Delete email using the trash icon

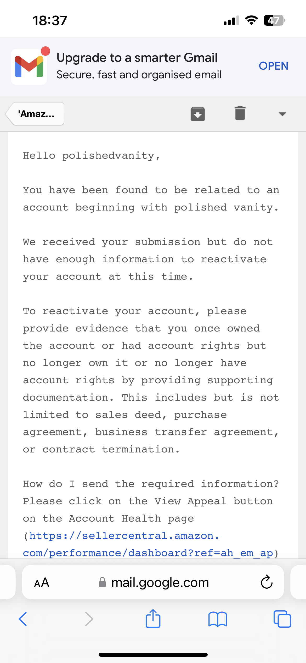pyautogui.click(x=240, y=113)
